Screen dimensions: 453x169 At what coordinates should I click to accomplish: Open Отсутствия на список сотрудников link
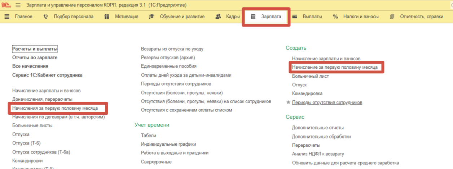click(206, 101)
